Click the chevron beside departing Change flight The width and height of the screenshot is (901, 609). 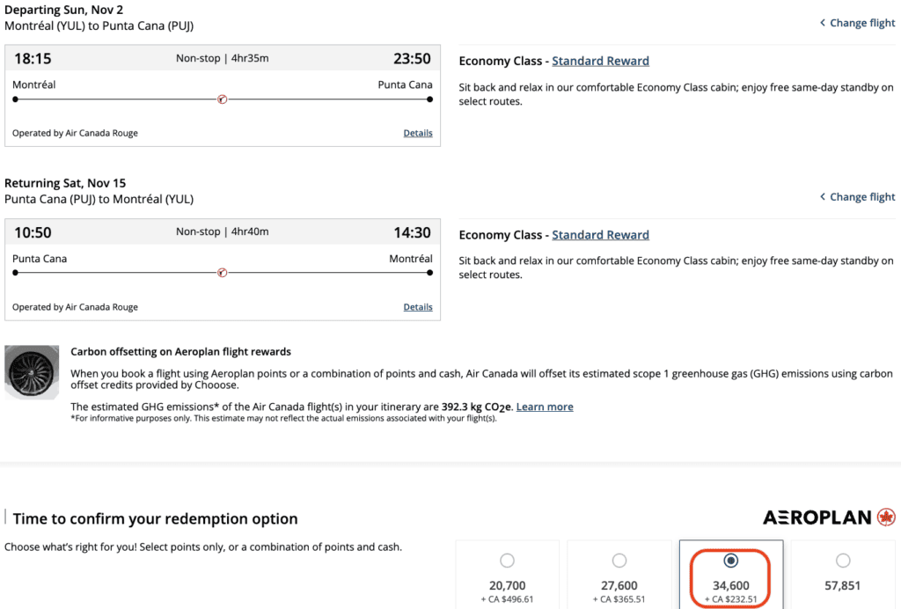point(823,23)
